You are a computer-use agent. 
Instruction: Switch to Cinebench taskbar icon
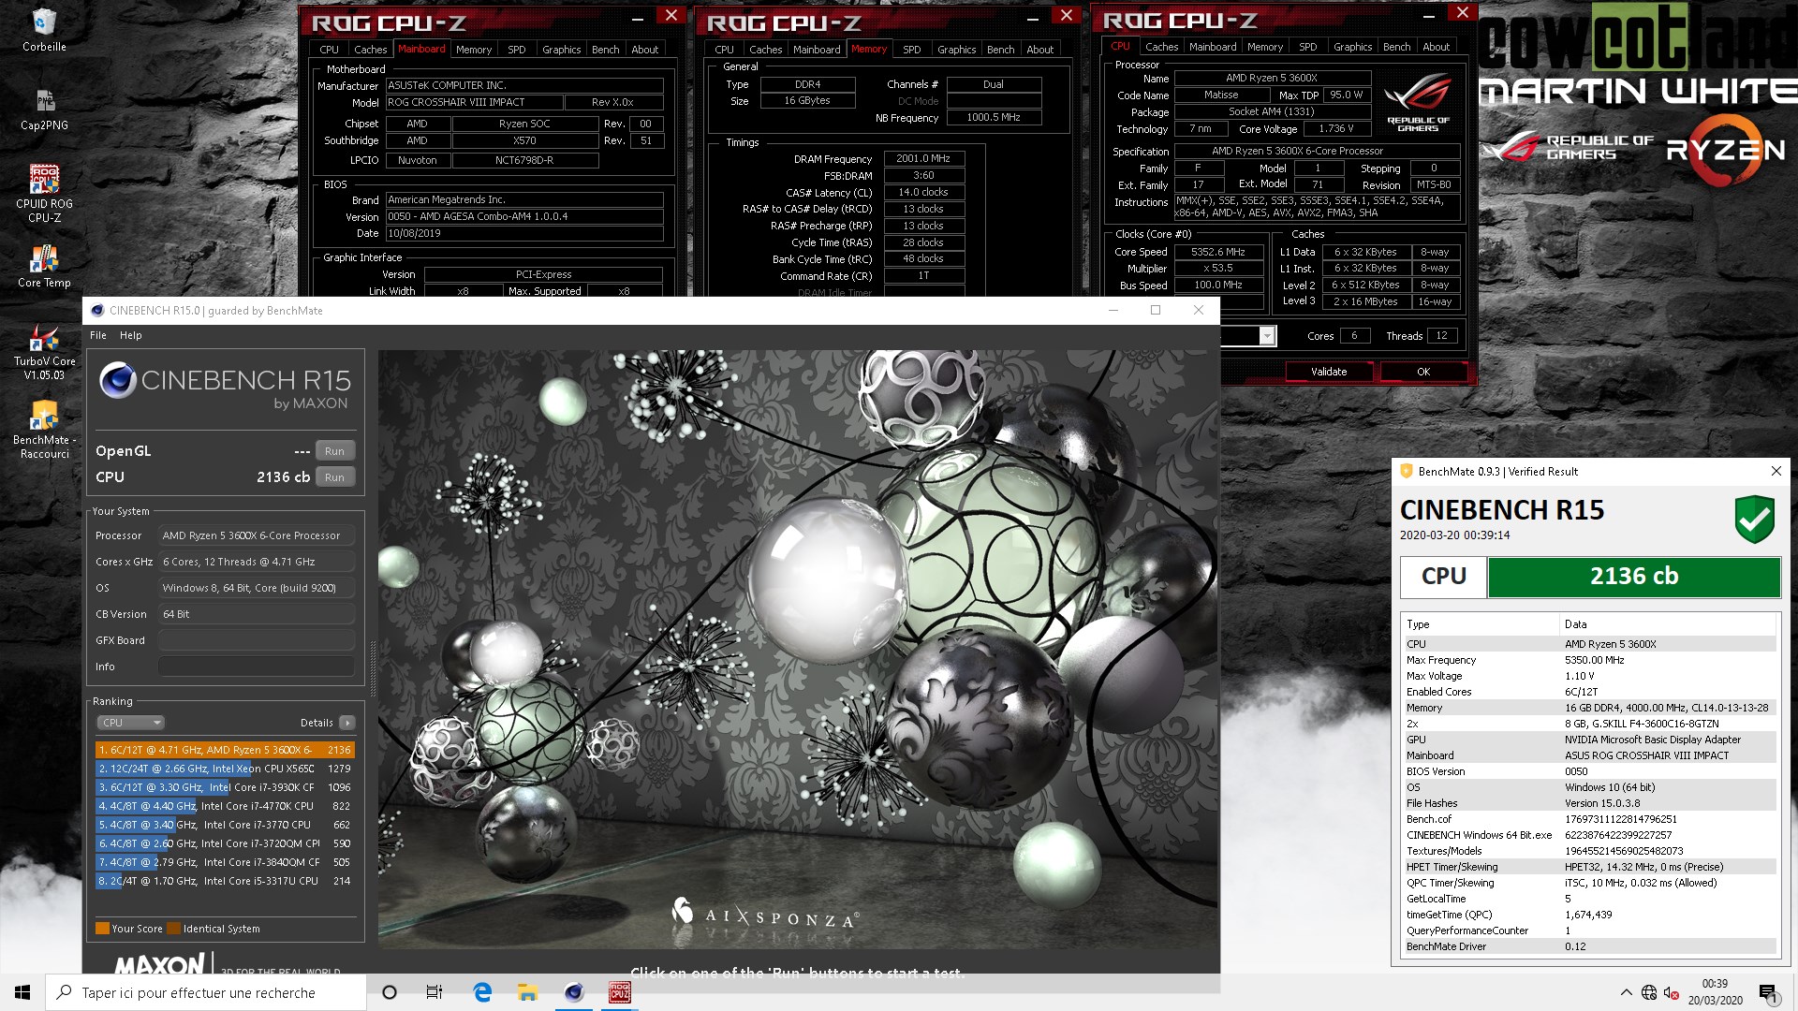[574, 992]
